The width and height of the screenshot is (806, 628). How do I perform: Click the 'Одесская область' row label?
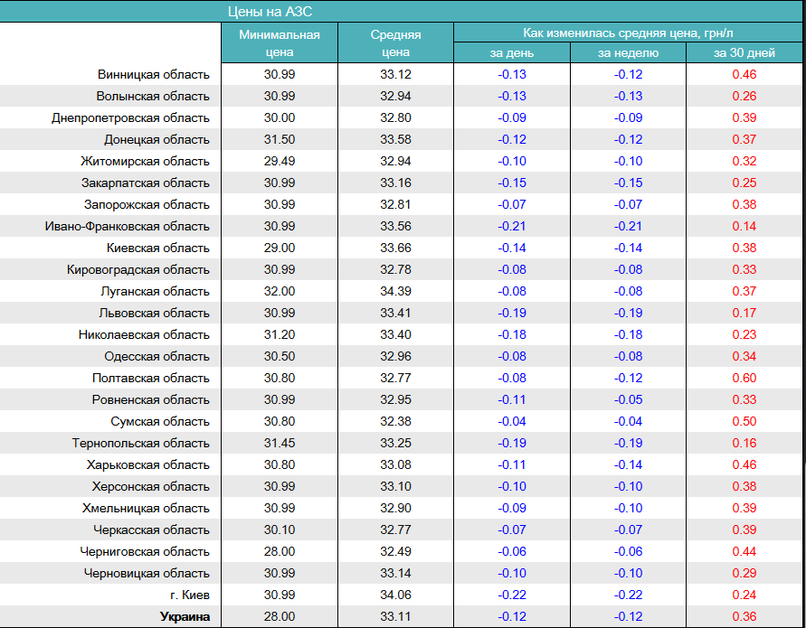click(x=156, y=356)
